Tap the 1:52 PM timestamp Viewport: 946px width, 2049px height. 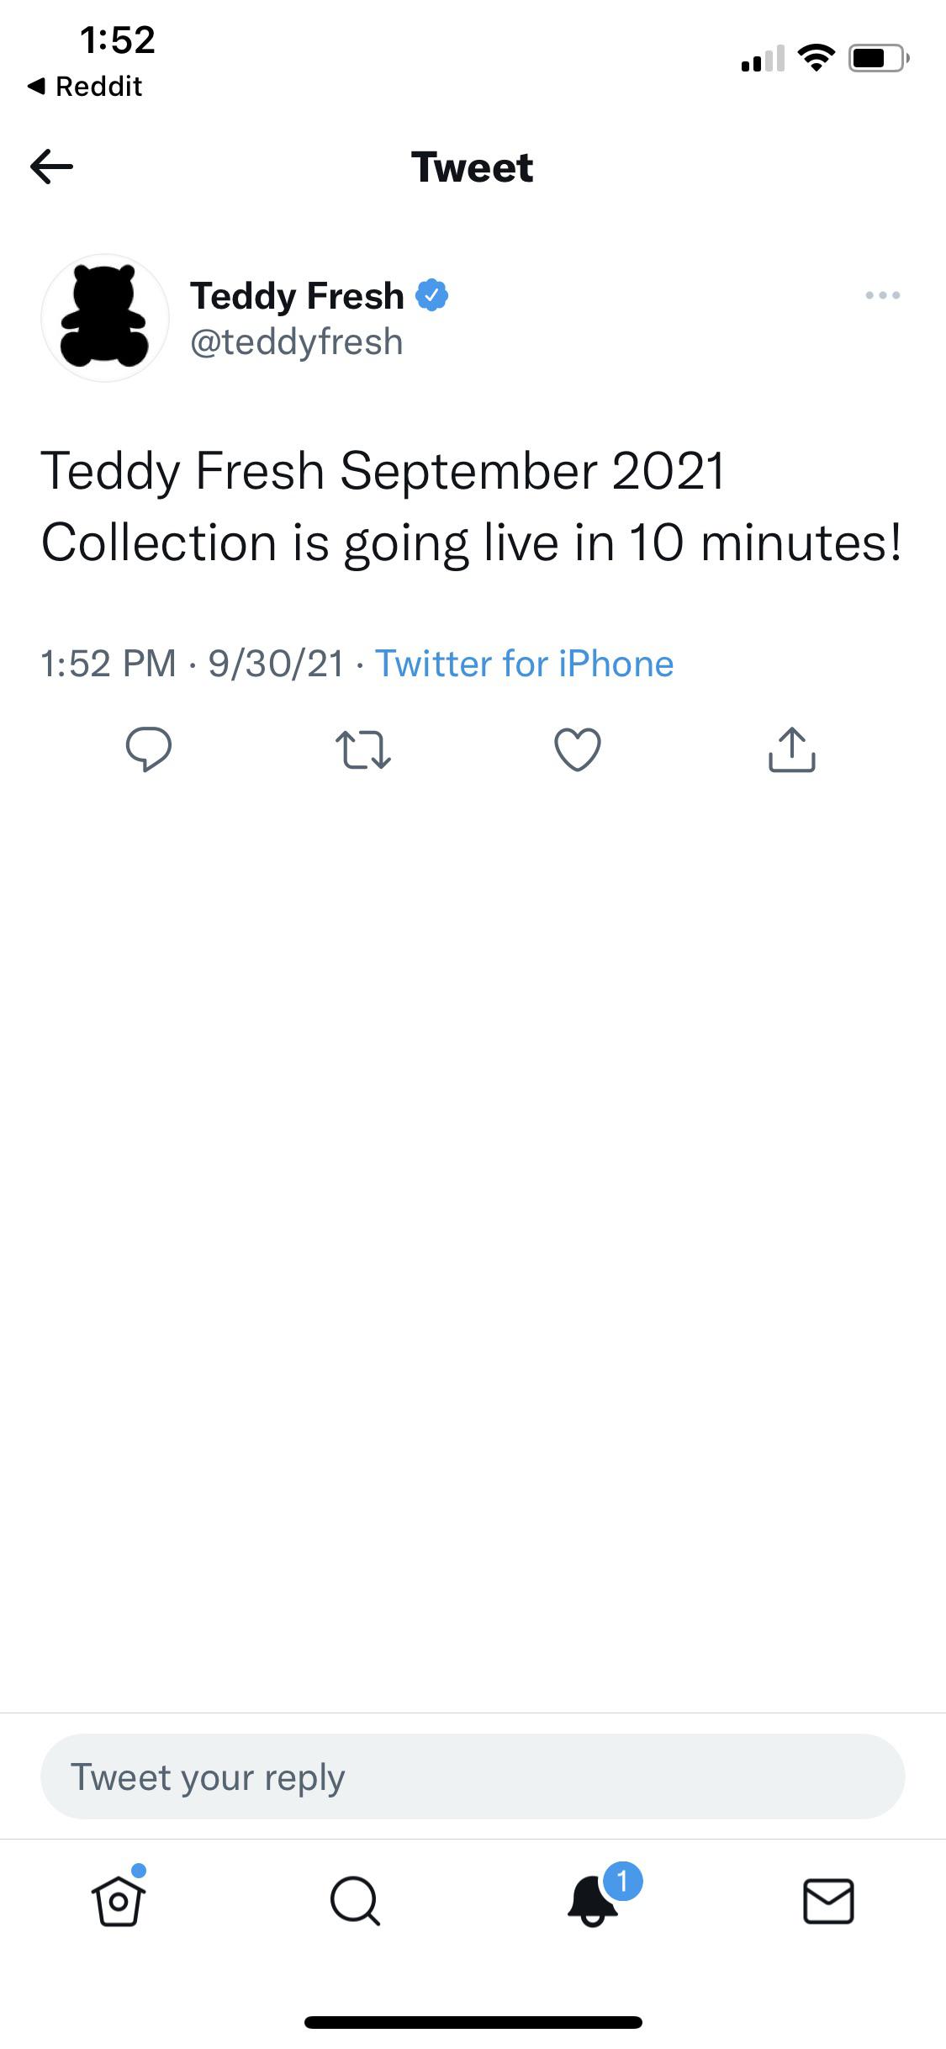(108, 664)
